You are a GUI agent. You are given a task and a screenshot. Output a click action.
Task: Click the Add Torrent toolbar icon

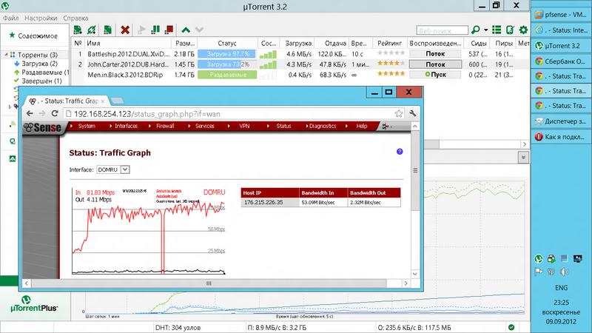(x=78, y=30)
